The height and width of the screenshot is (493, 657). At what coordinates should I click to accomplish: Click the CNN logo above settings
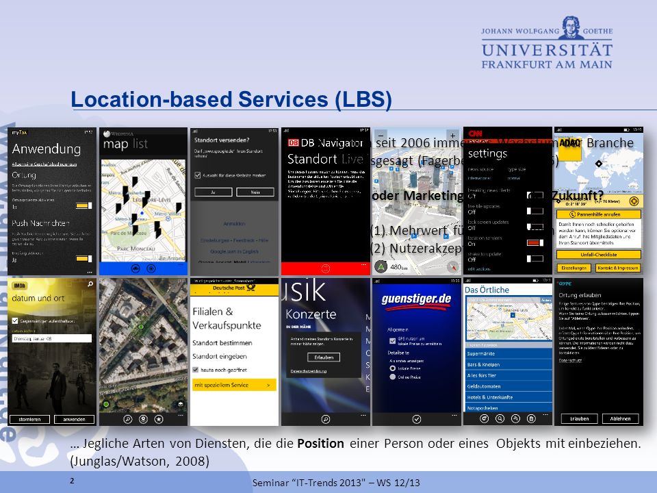point(475,134)
